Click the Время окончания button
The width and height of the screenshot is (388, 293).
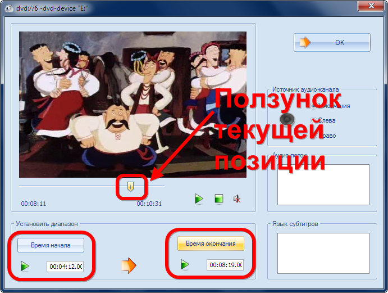coord(211,244)
